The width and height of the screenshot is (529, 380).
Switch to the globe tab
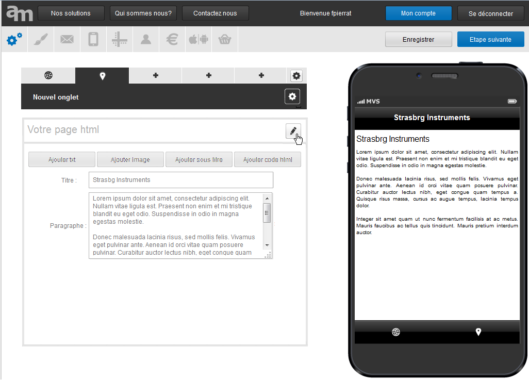point(48,76)
